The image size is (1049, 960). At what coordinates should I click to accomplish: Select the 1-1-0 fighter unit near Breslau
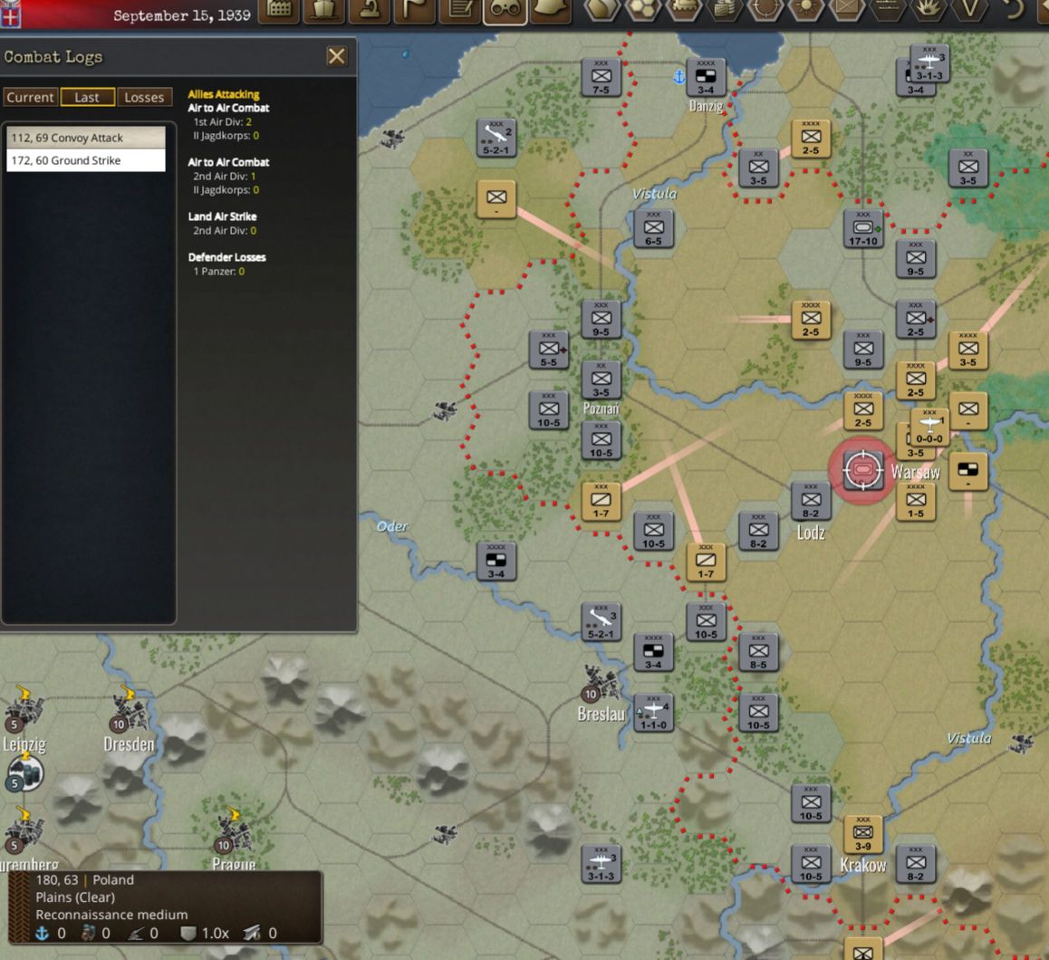pos(653,713)
